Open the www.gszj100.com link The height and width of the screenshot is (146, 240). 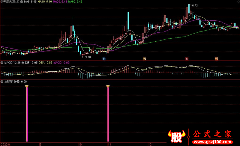pos(213,142)
